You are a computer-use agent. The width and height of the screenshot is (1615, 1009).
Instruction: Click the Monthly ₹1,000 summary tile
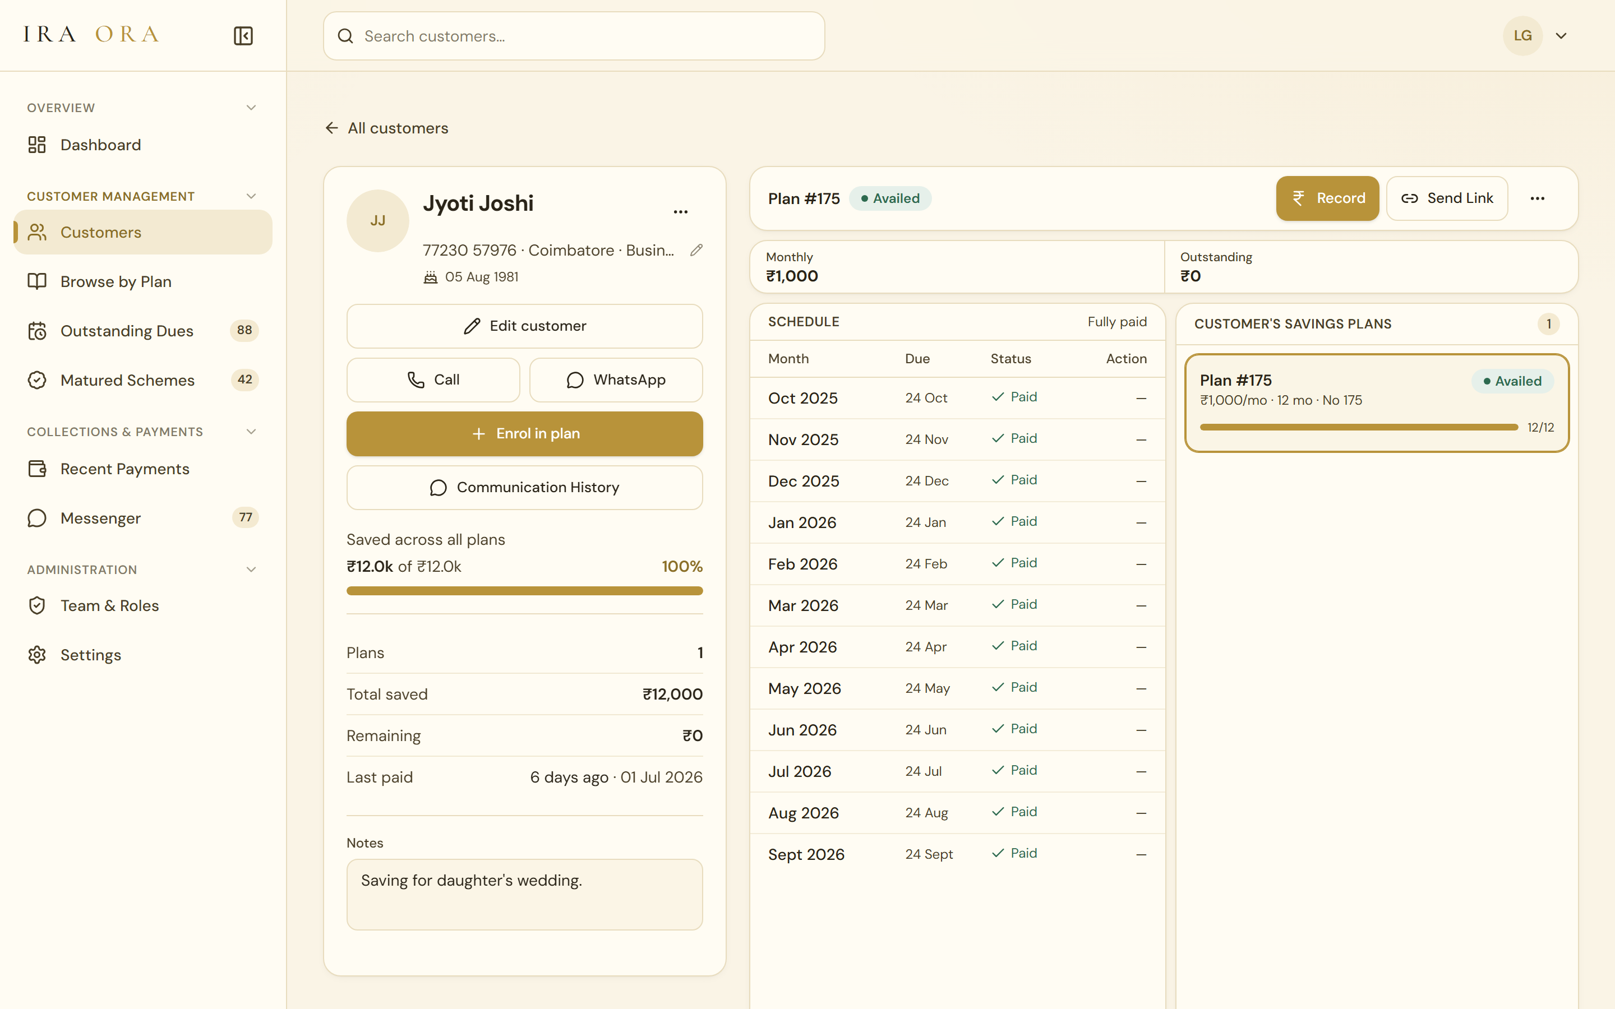[957, 267]
